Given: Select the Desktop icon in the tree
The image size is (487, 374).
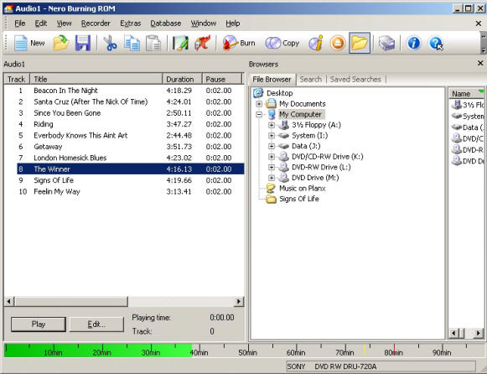Looking at the screenshot, I should click(x=258, y=93).
